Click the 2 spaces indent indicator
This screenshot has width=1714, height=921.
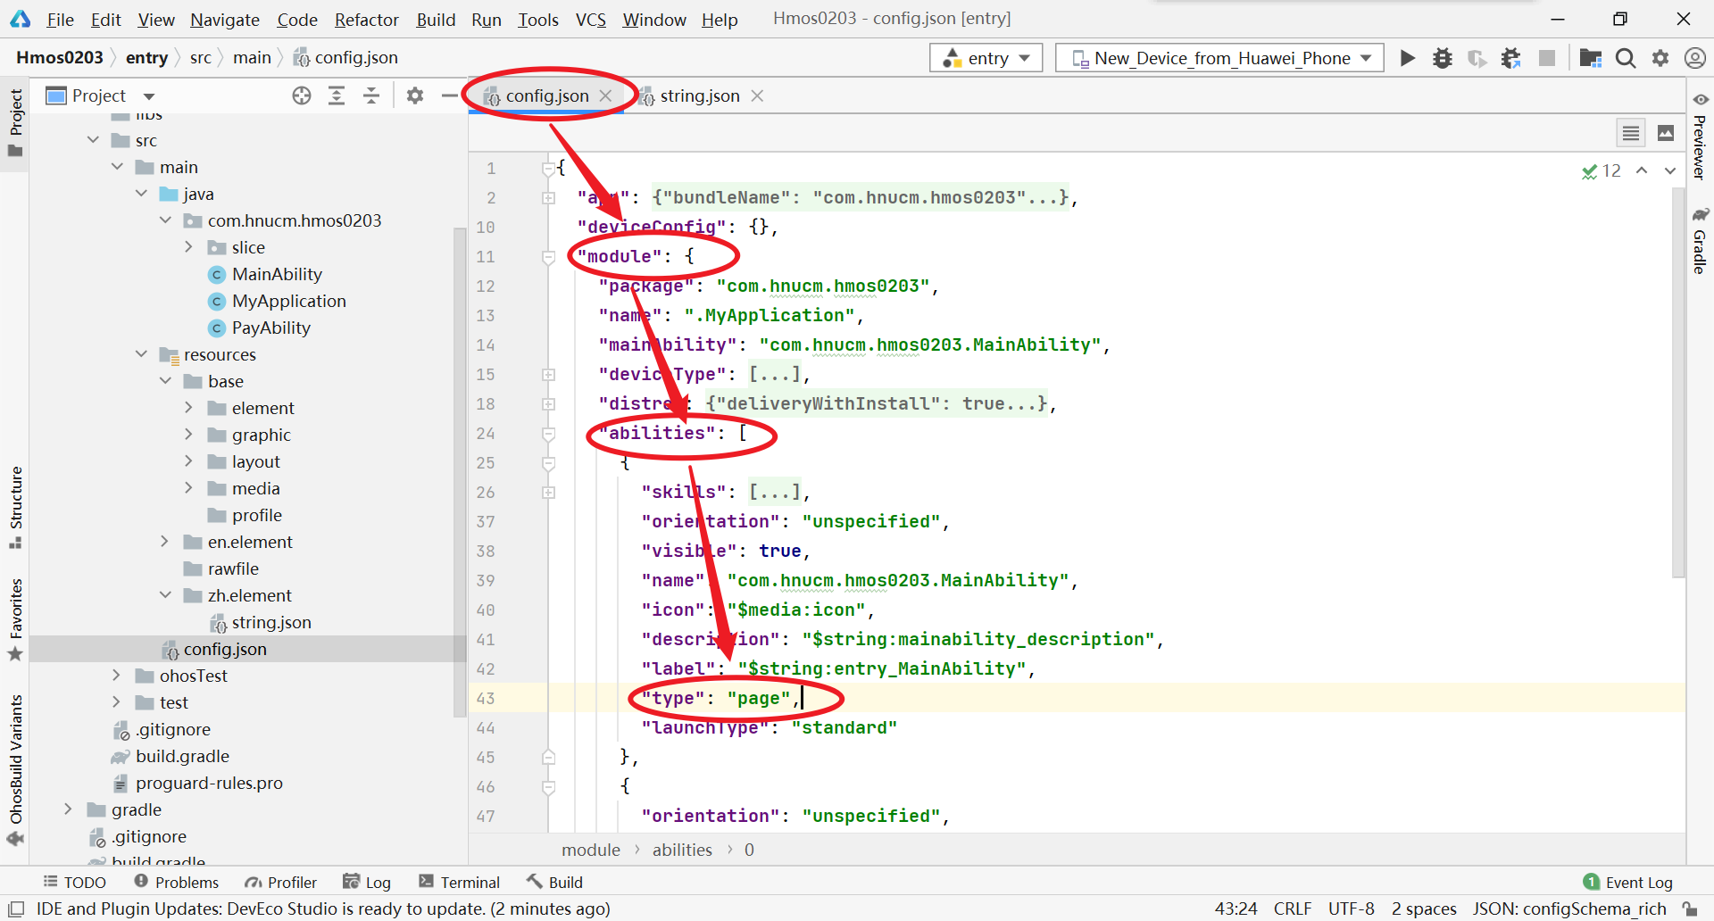(x=1424, y=909)
